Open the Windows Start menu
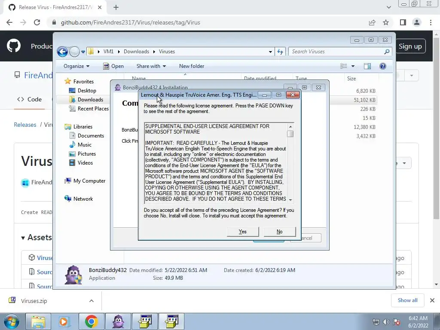Image resolution: width=440 pixels, height=330 pixels. 11,321
